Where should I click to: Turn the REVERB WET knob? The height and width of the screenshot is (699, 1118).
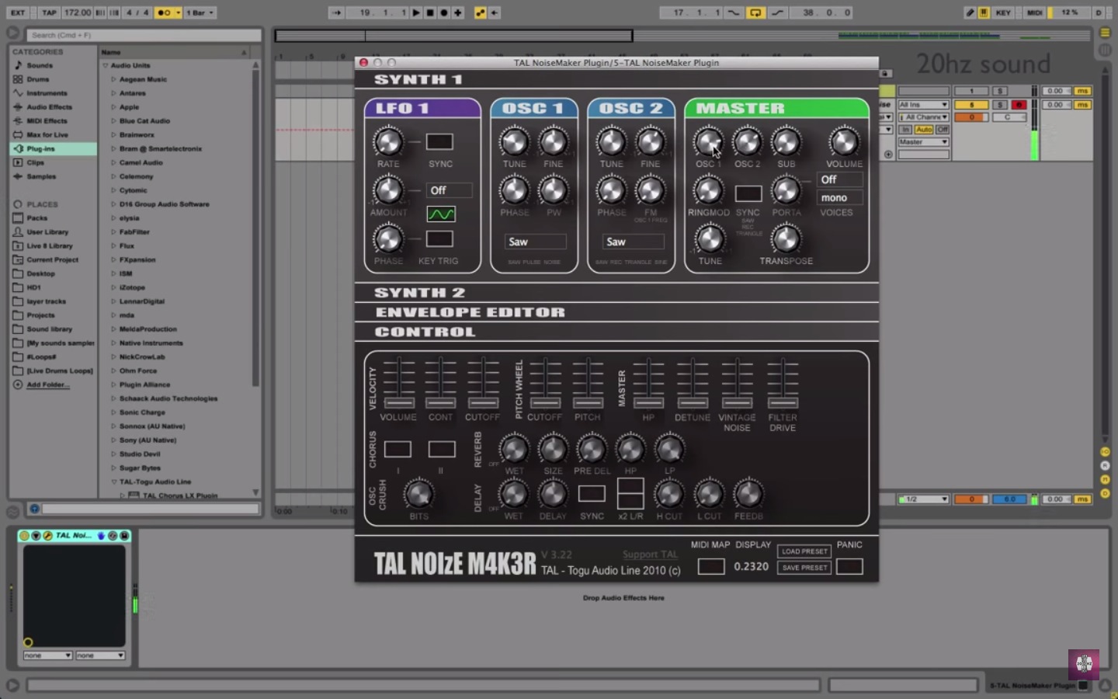514,449
